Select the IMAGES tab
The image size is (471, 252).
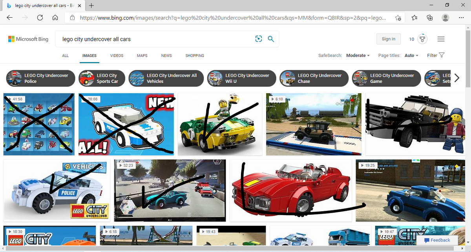[89, 56]
